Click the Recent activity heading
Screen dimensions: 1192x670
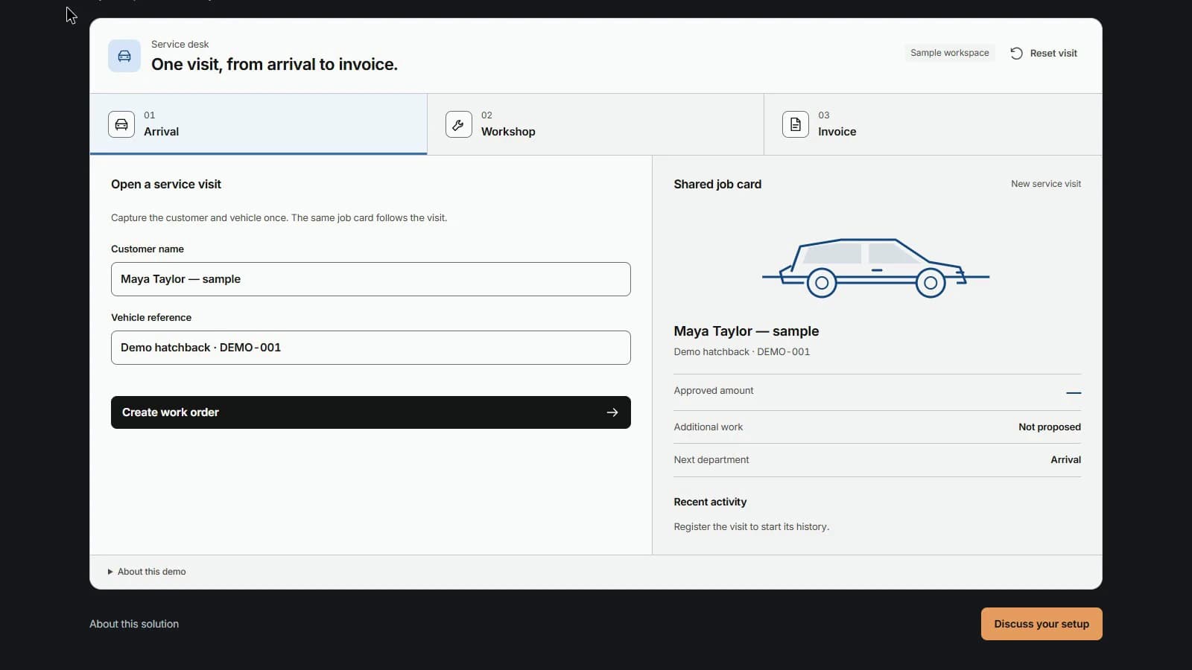[x=710, y=502]
